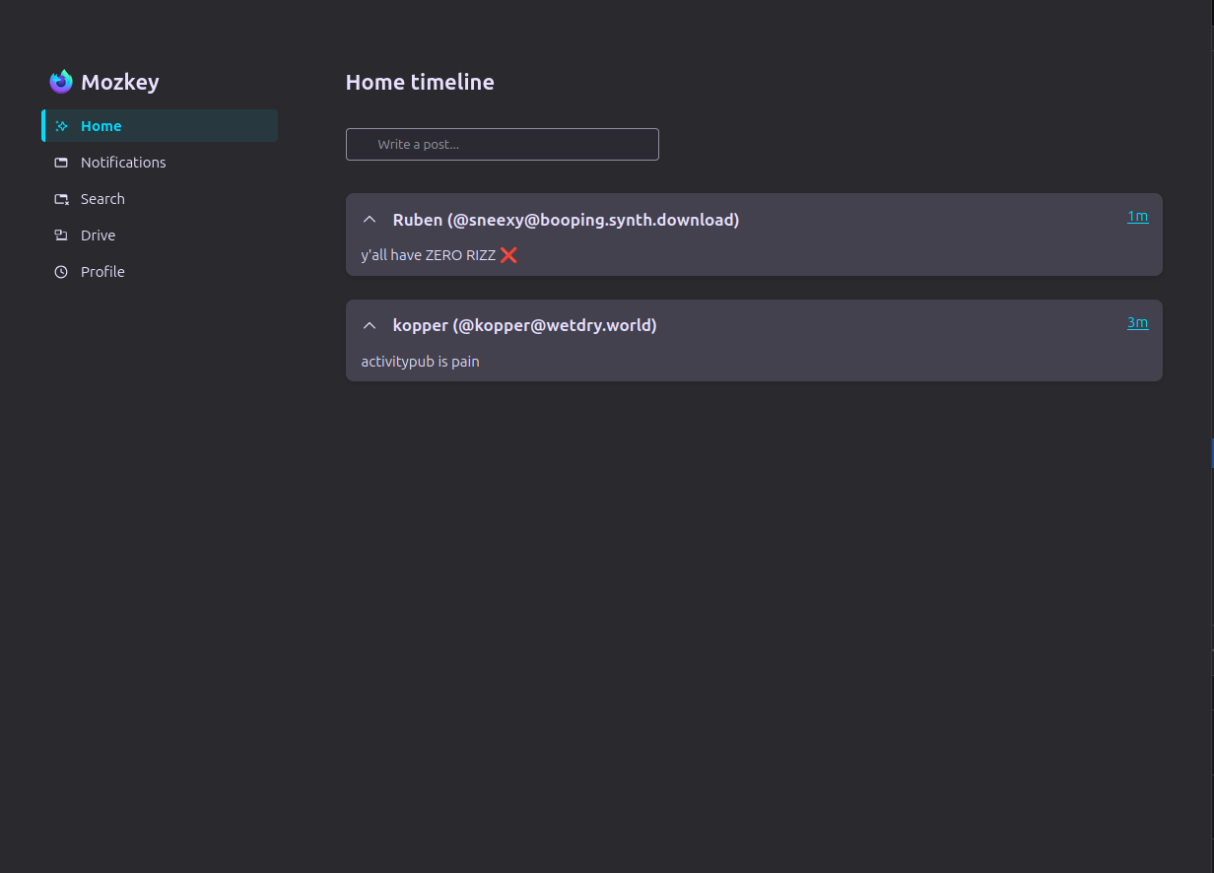Select the Home menu item
The height and width of the screenshot is (873, 1214).
point(101,126)
